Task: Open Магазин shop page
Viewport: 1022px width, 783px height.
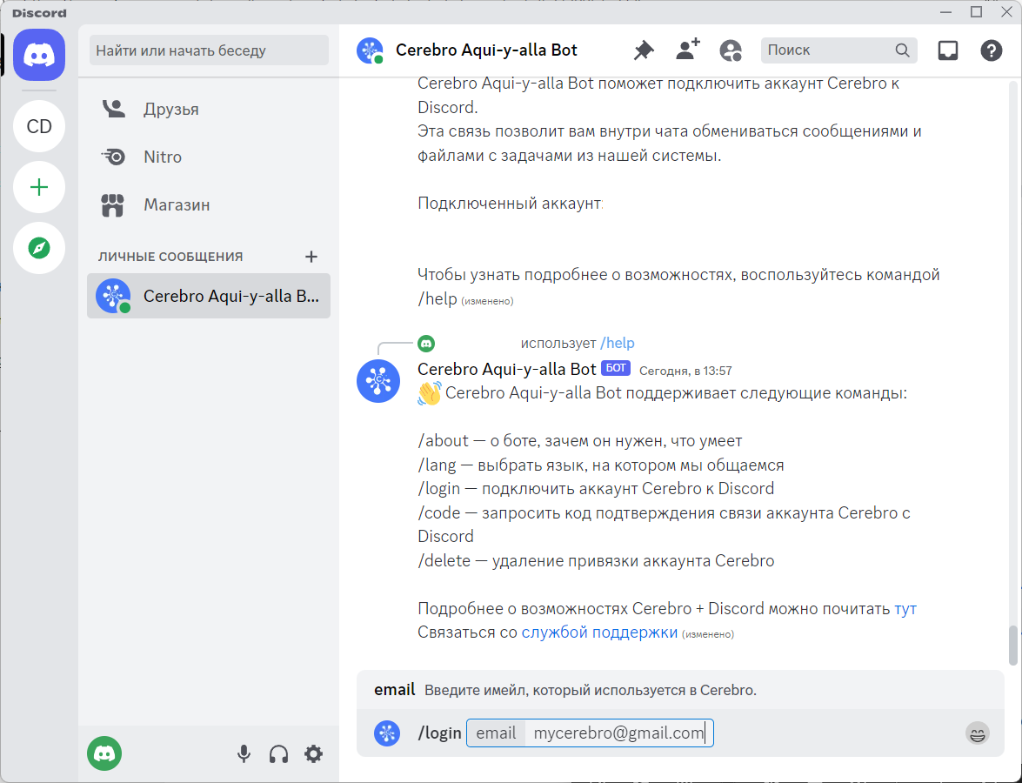Action: point(209,204)
